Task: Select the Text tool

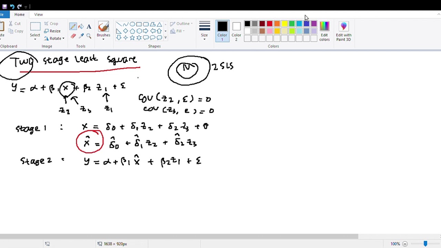Action: click(89, 27)
